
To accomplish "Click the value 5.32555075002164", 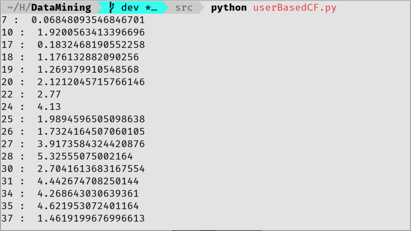I will click(85, 157).
